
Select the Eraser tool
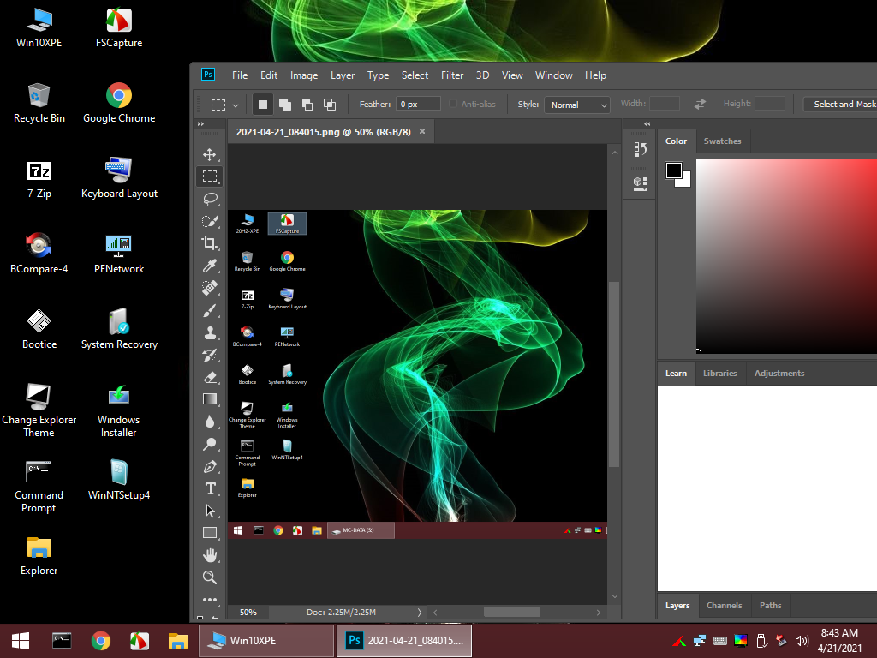click(210, 377)
